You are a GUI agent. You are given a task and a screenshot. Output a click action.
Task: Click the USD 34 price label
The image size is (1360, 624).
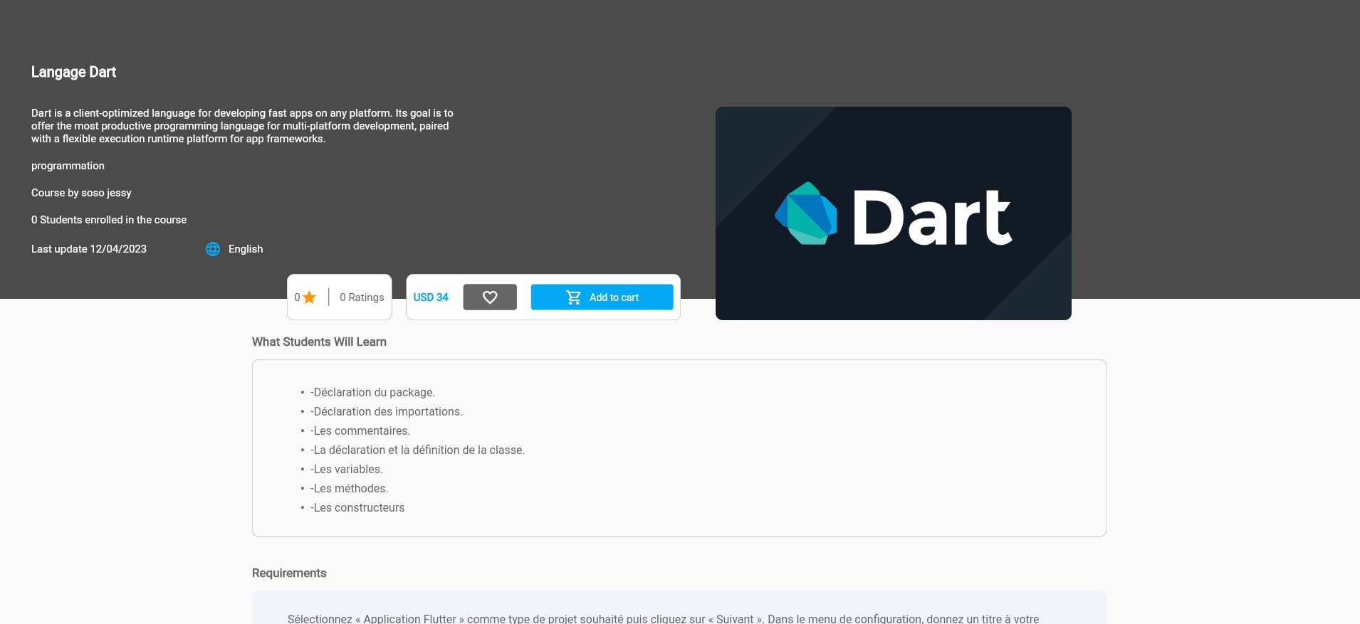pos(431,297)
